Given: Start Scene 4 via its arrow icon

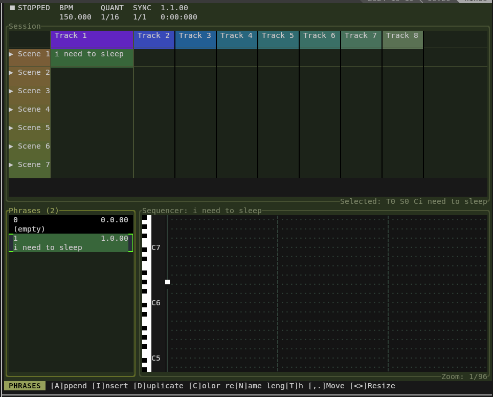Looking at the screenshot, I should pyautogui.click(x=11, y=110).
